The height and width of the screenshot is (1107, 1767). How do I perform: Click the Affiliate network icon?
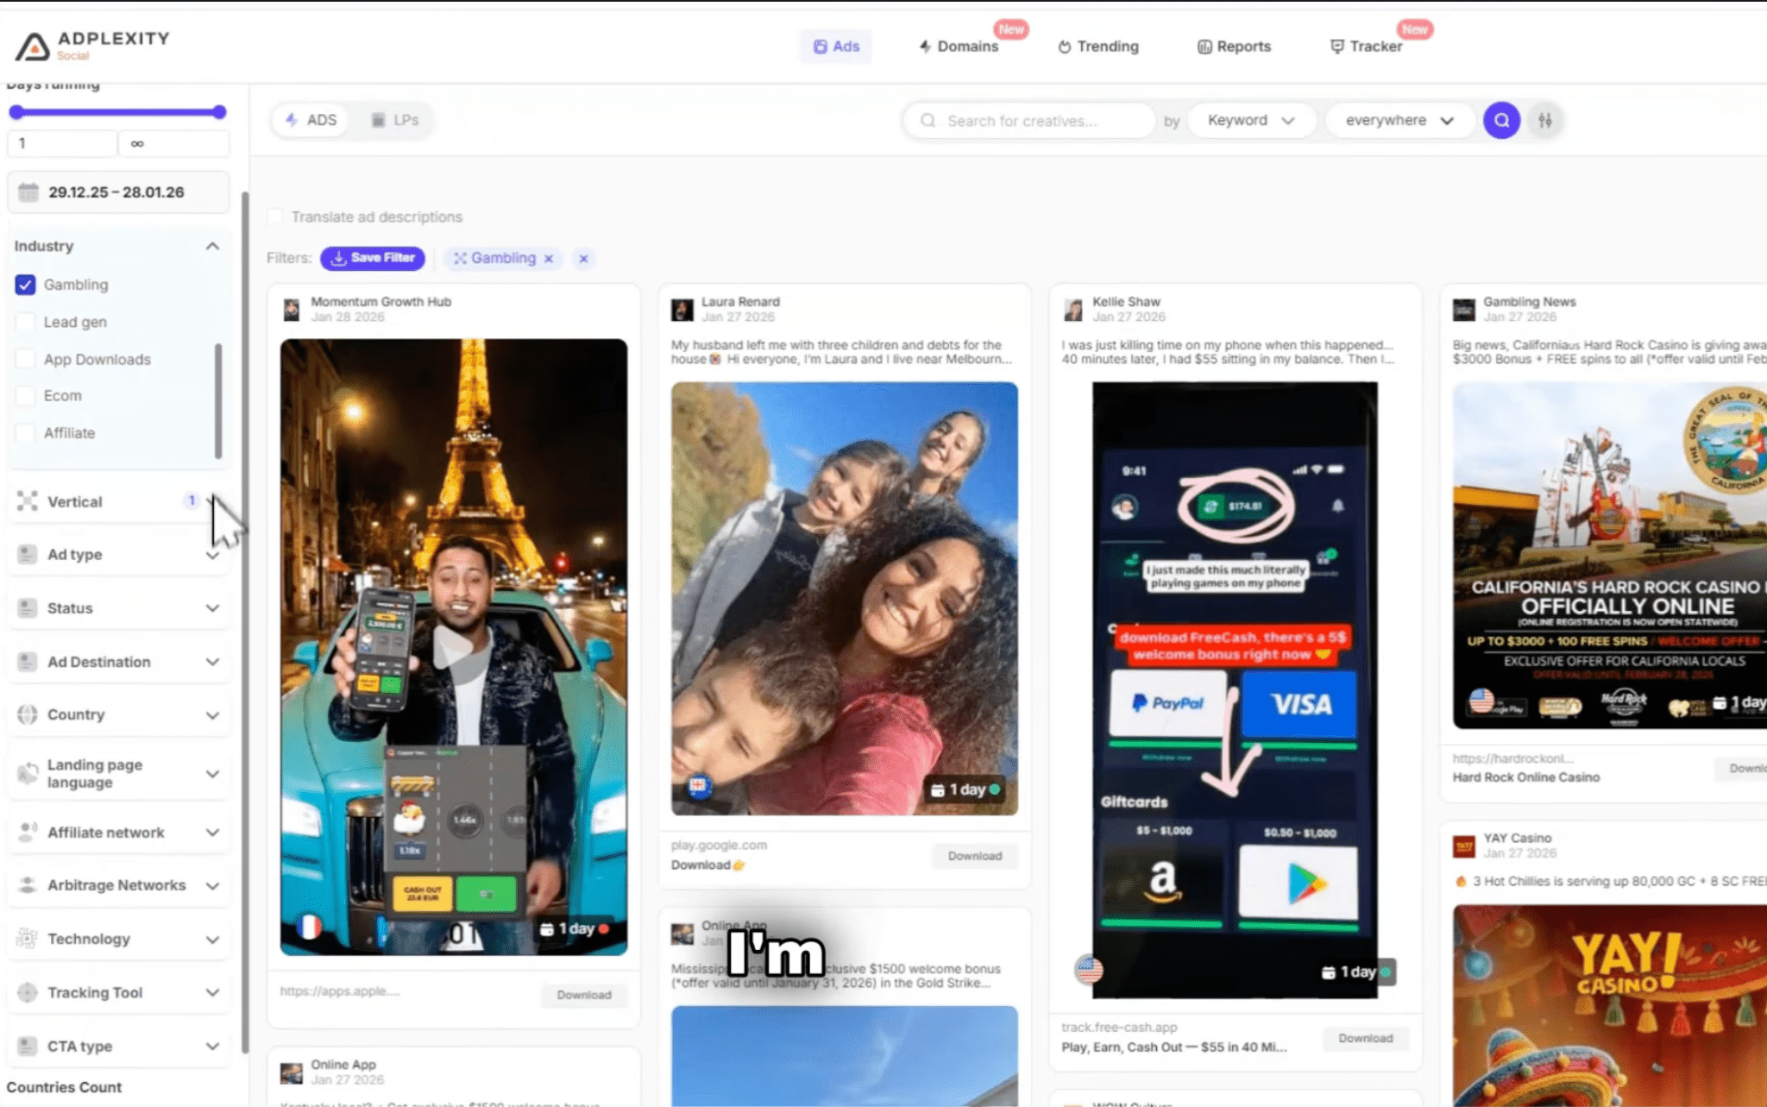click(28, 832)
